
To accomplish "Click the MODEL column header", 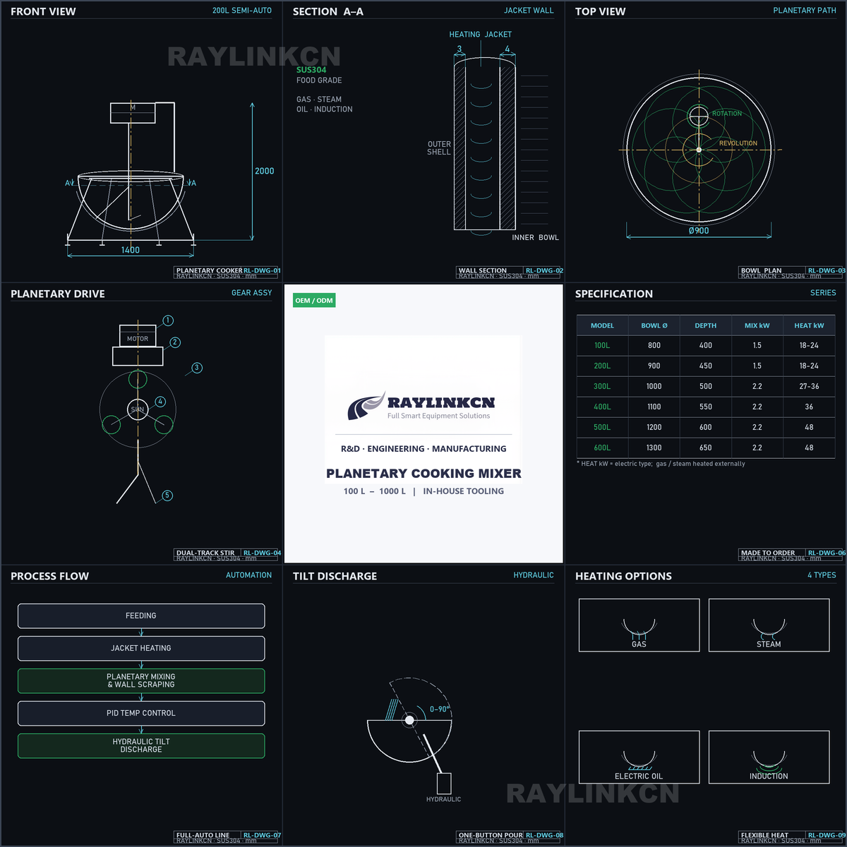I will click(x=602, y=325).
